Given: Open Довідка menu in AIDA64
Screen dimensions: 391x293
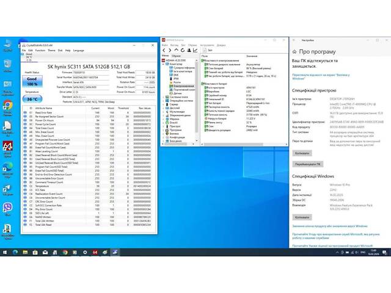Looking at the screenshot, I should coord(221,45).
